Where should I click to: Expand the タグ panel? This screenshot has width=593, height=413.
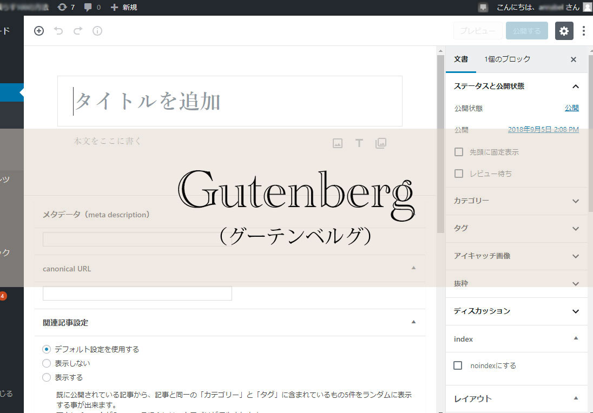tap(517, 229)
